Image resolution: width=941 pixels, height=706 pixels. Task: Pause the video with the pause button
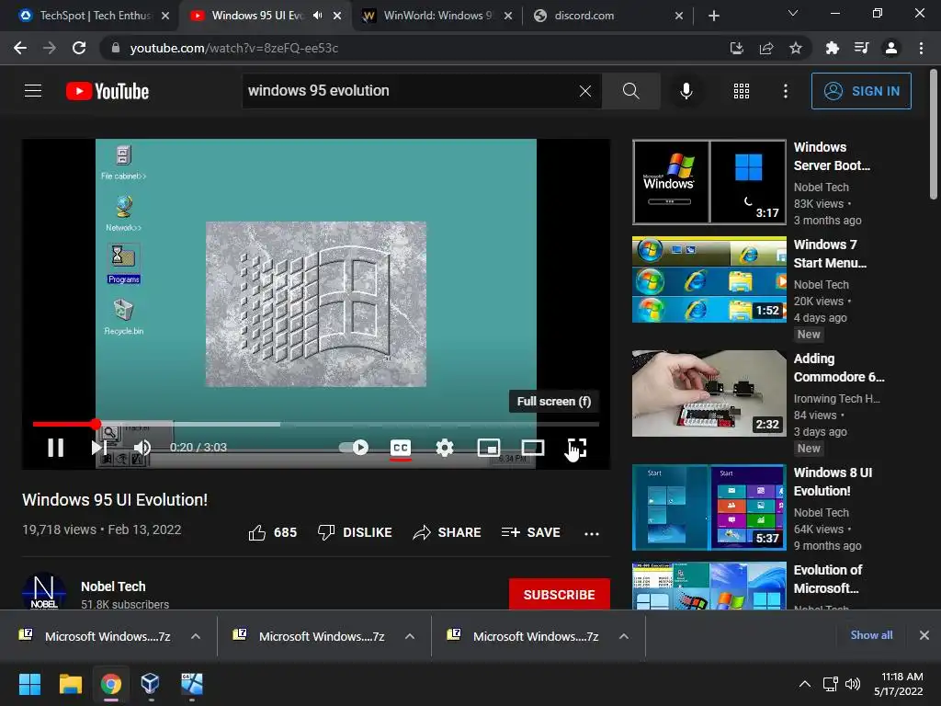coord(56,448)
